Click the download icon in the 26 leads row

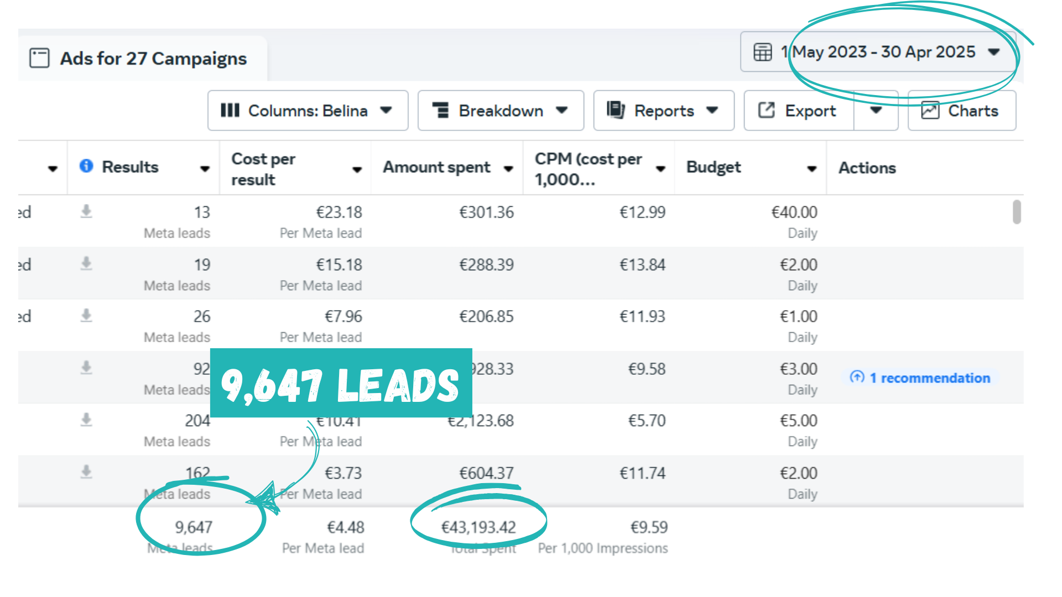(x=86, y=315)
